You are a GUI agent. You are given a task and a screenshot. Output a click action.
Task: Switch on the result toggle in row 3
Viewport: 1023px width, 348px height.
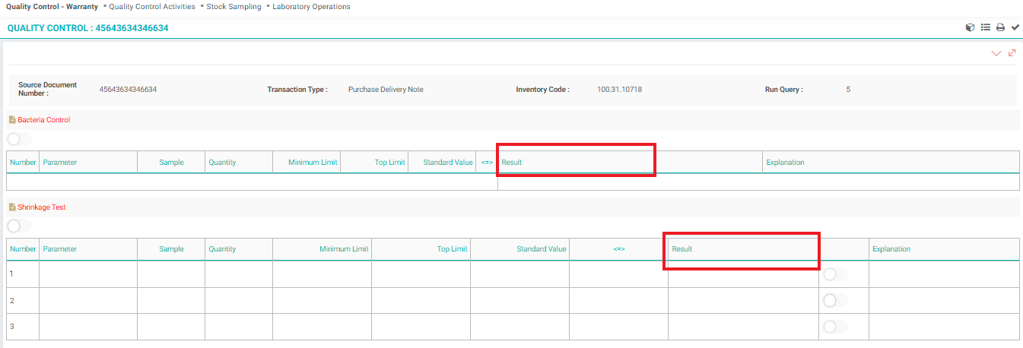(834, 327)
